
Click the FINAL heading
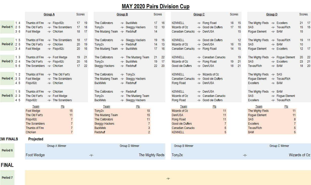click(7, 165)
